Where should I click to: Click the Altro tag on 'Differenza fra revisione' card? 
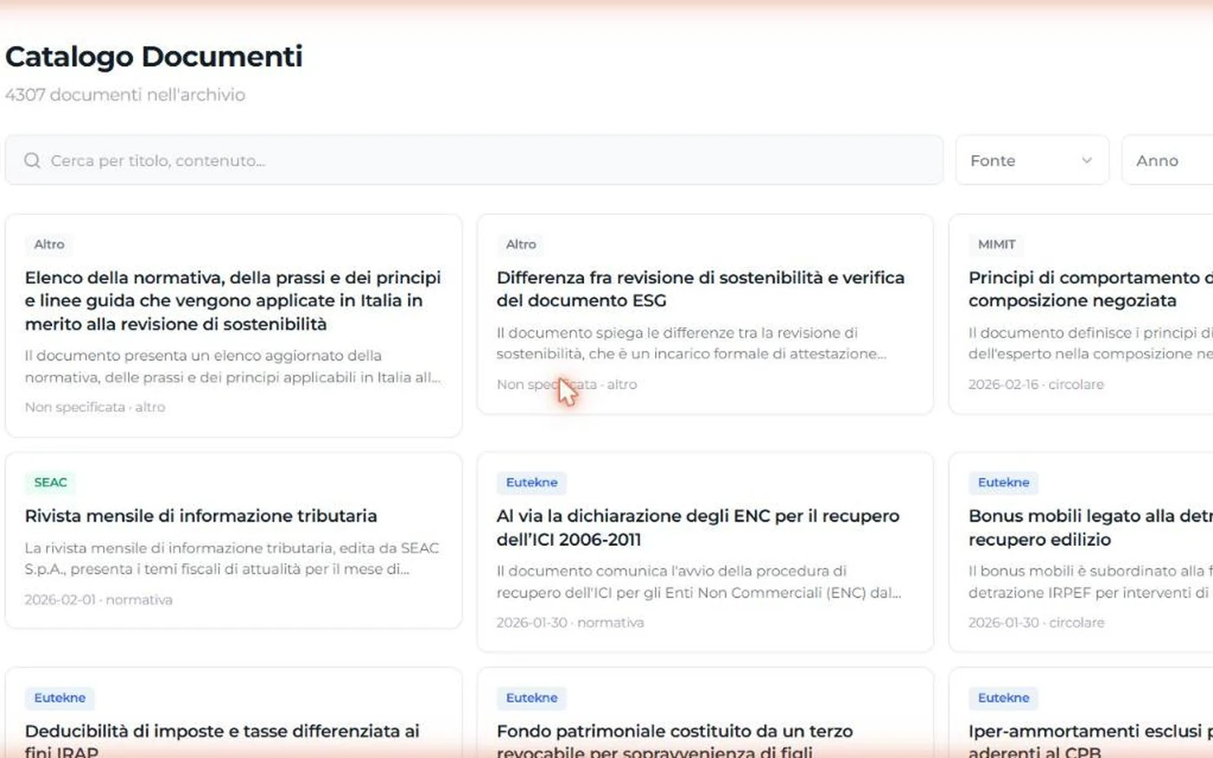[521, 244]
